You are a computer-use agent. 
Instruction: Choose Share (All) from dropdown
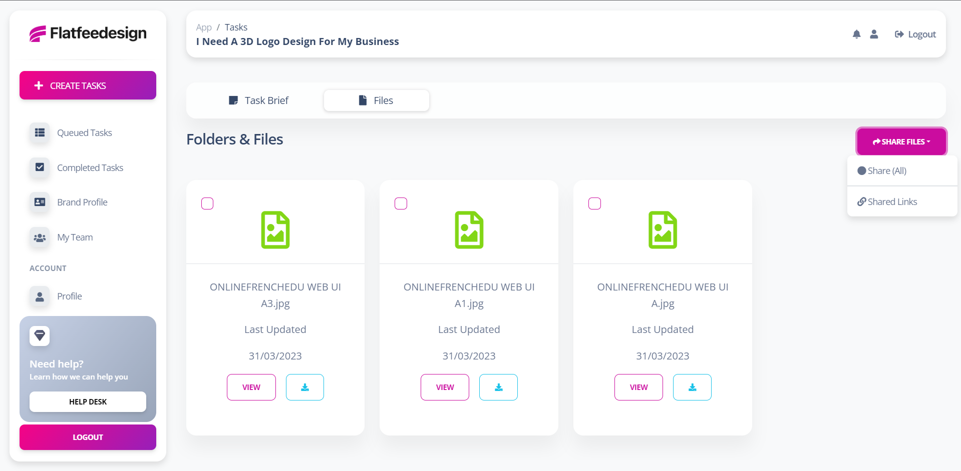point(902,170)
